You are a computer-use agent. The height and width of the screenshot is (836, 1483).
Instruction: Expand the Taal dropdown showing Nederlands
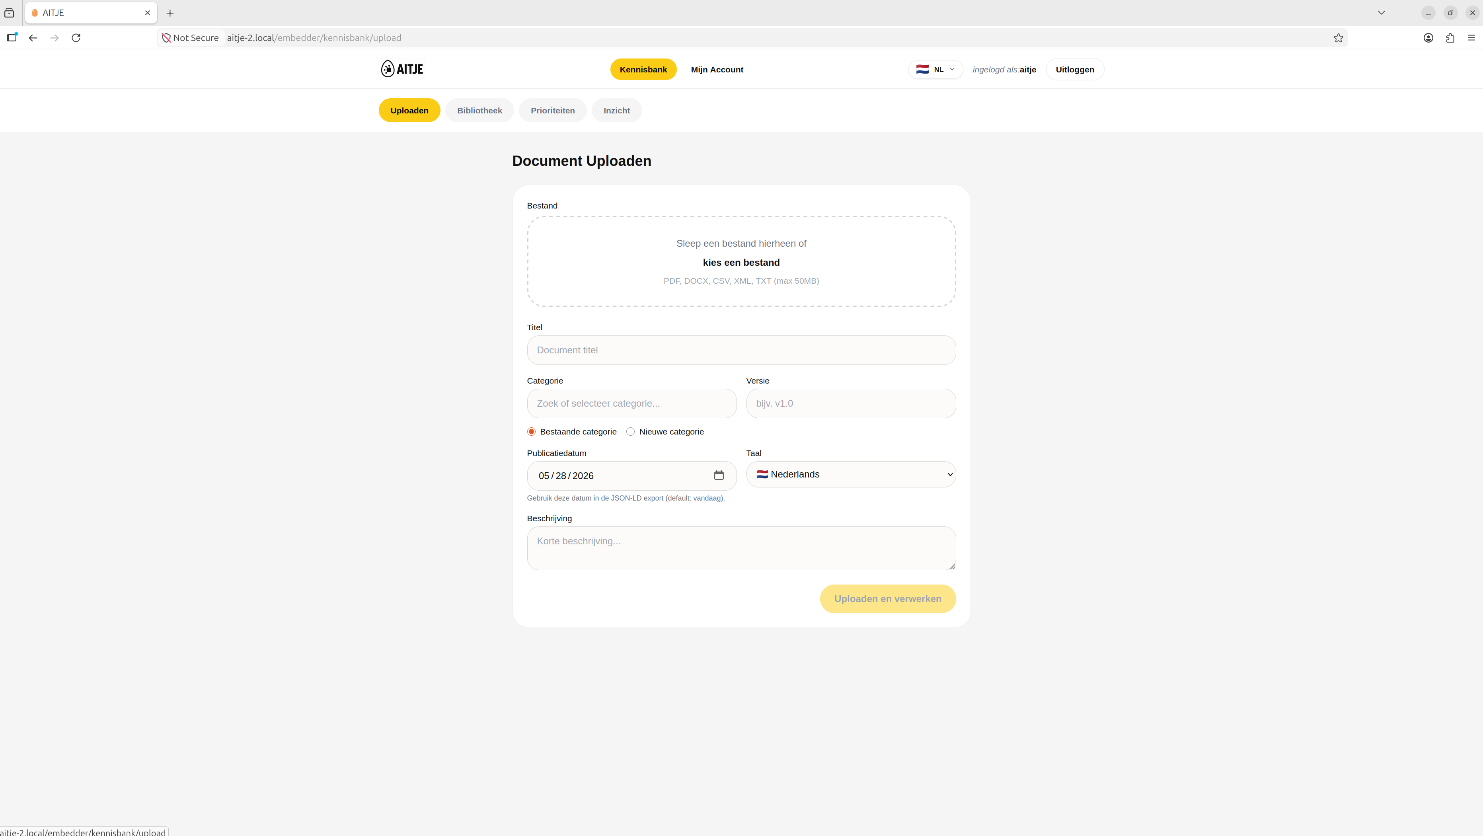(x=851, y=474)
